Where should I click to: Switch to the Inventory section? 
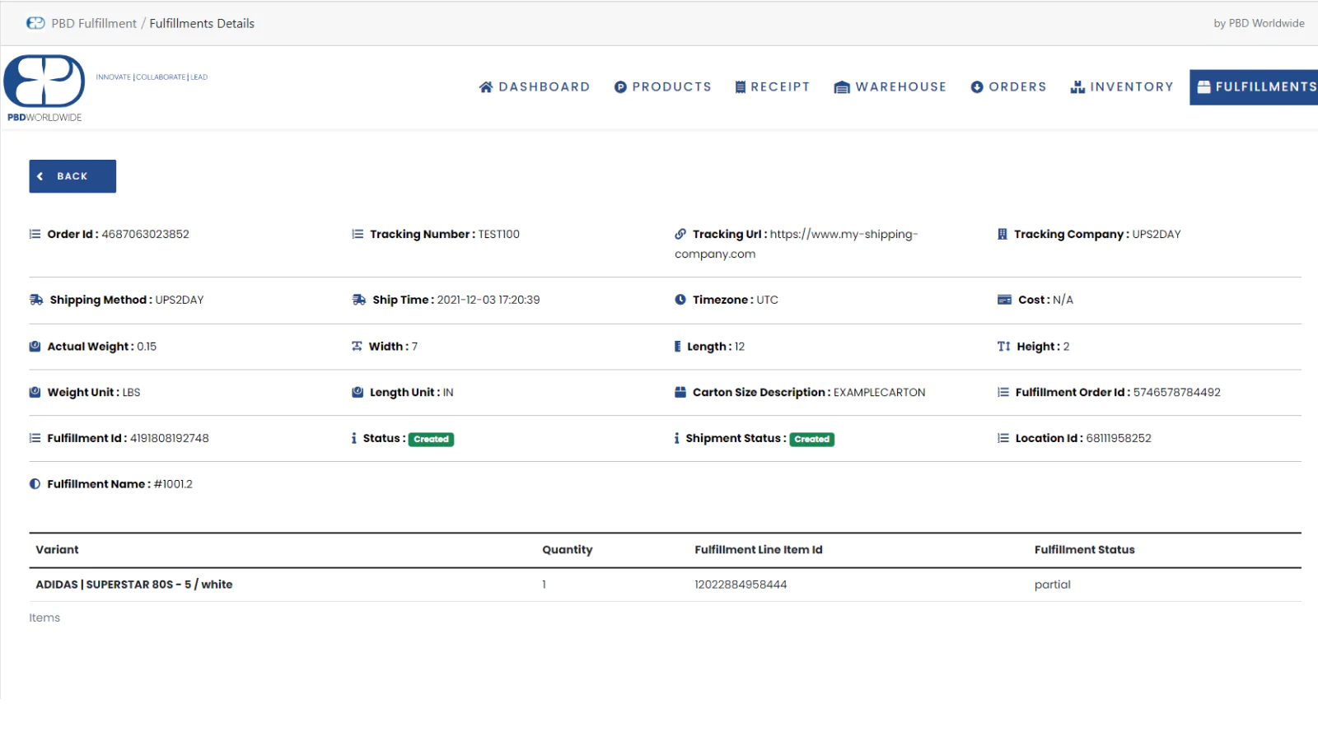[1122, 87]
